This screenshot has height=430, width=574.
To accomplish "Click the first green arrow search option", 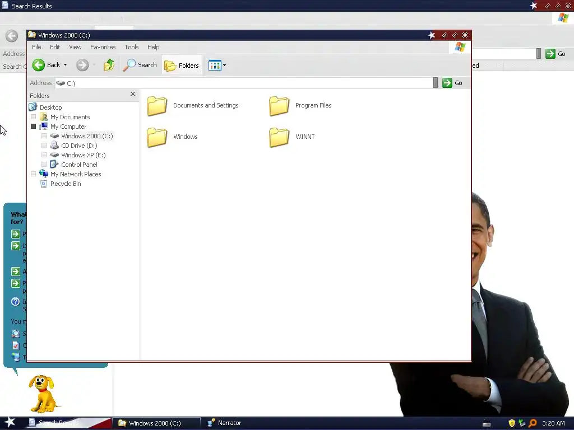I will [x=15, y=234].
